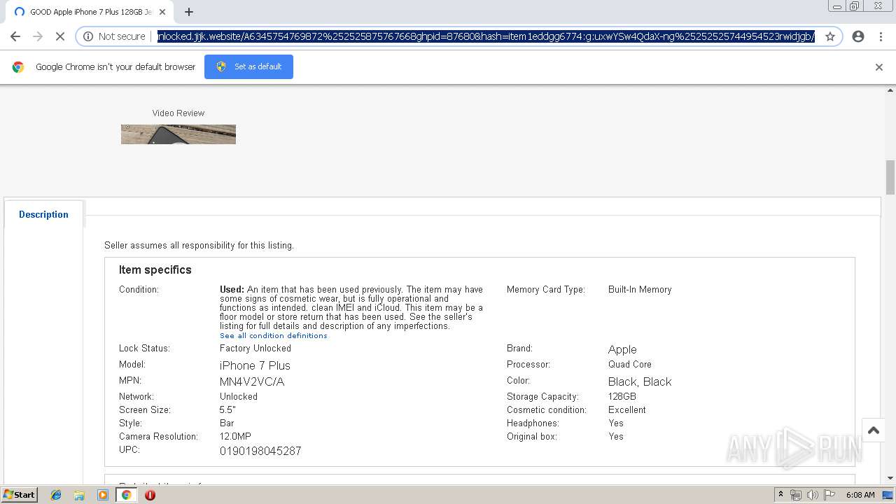Click the Apple brand value
The image size is (896, 504).
pyautogui.click(x=622, y=349)
